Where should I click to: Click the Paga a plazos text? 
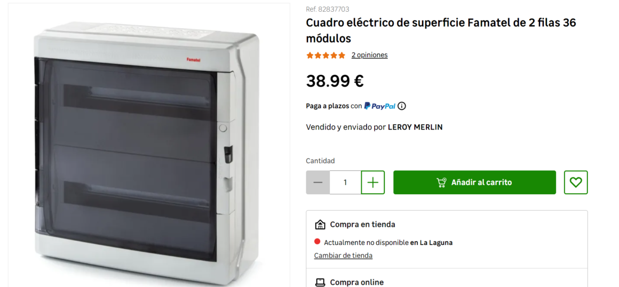pos(327,106)
